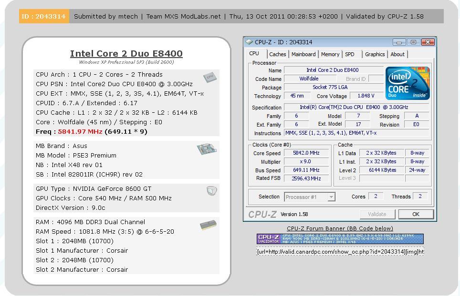This screenshot has height=296, width=460.
Task: Click the Level 2 24-way value
Action: [417, 170]
